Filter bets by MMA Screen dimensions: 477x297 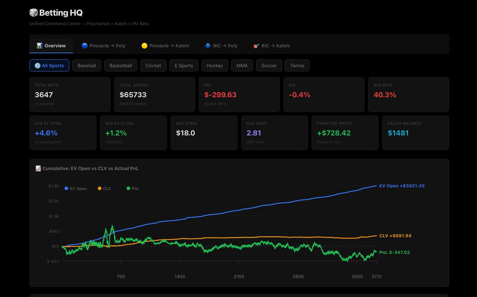(x=242, y=66)
